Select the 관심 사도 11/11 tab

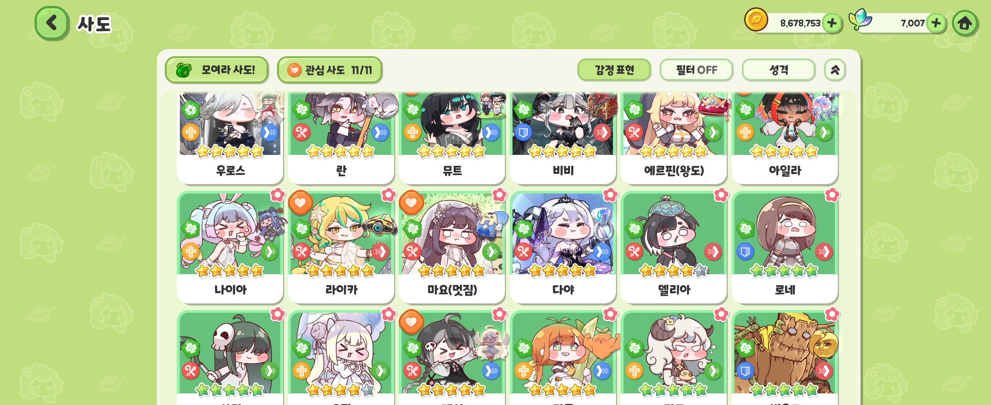coord(329,70)
